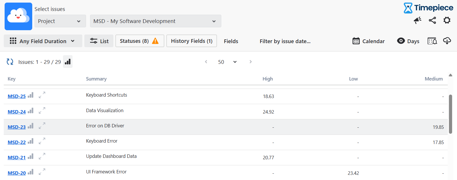Open the settings gear icon
This screenshot has height=180, width=457.
point(447,20)
